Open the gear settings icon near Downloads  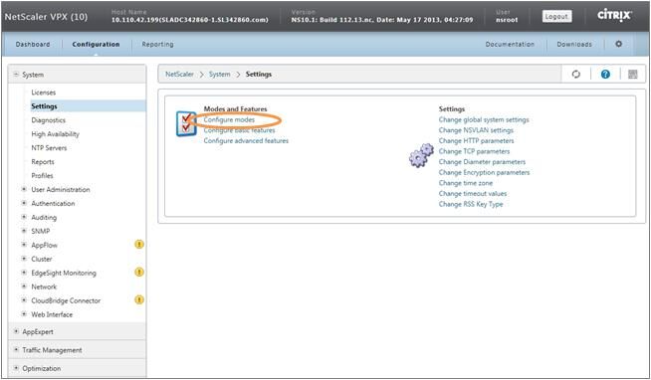[x=618, y=44]
